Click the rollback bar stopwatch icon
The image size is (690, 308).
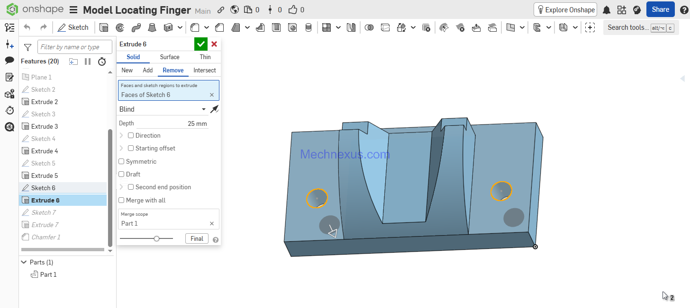pyautogui.click(x=102, y=62)
